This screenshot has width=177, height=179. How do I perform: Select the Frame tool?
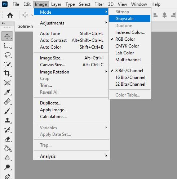(7, 83)
